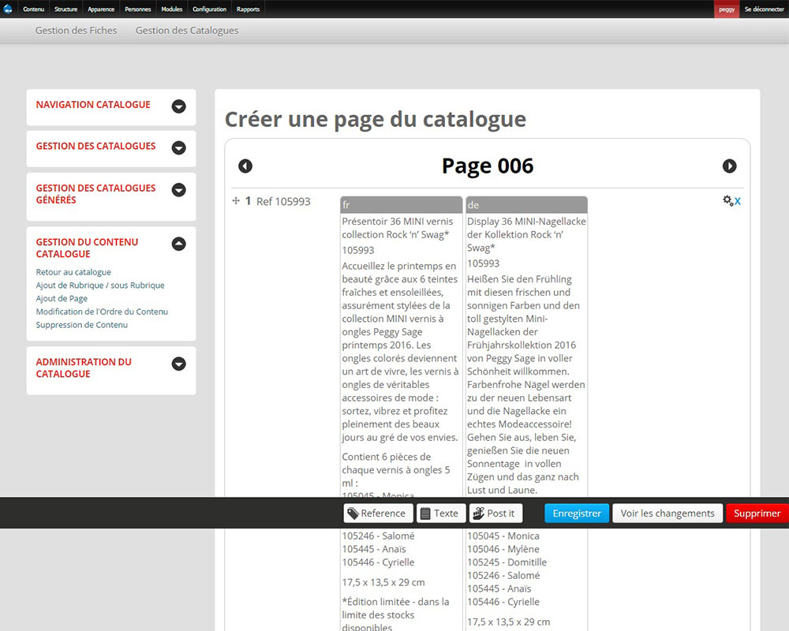
Task: Follow the Retour au catalogue link
Action: coord(73,272)
